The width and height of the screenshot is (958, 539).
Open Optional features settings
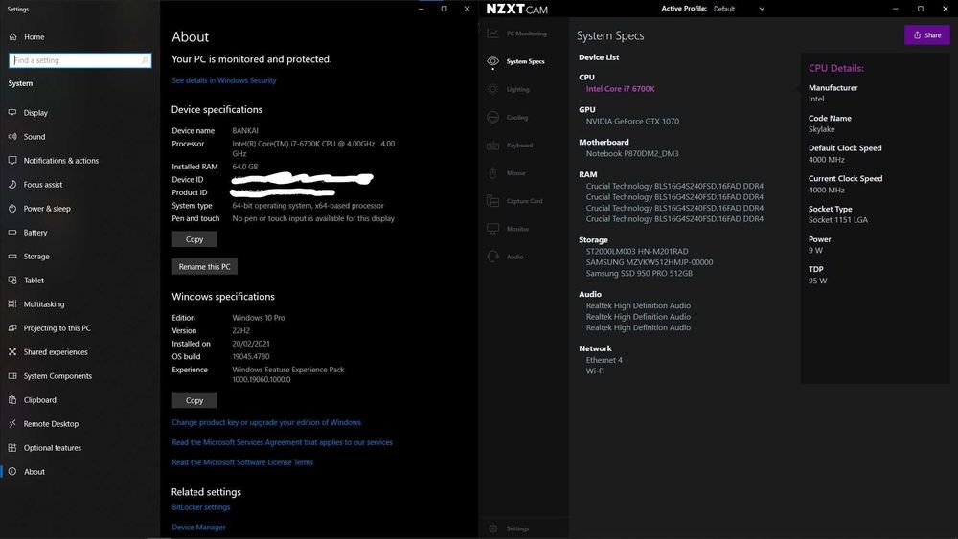(x=53, y=448)
